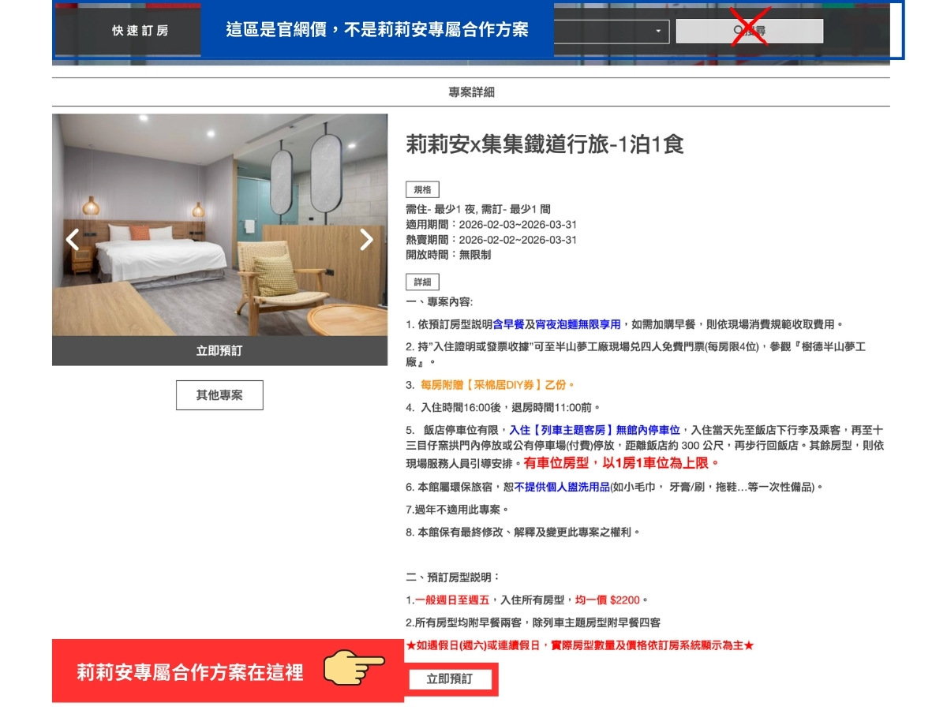Select the 規格 section tag
Image resolution: width=947 pixels, height=710 pixels.
pos(422,189)
